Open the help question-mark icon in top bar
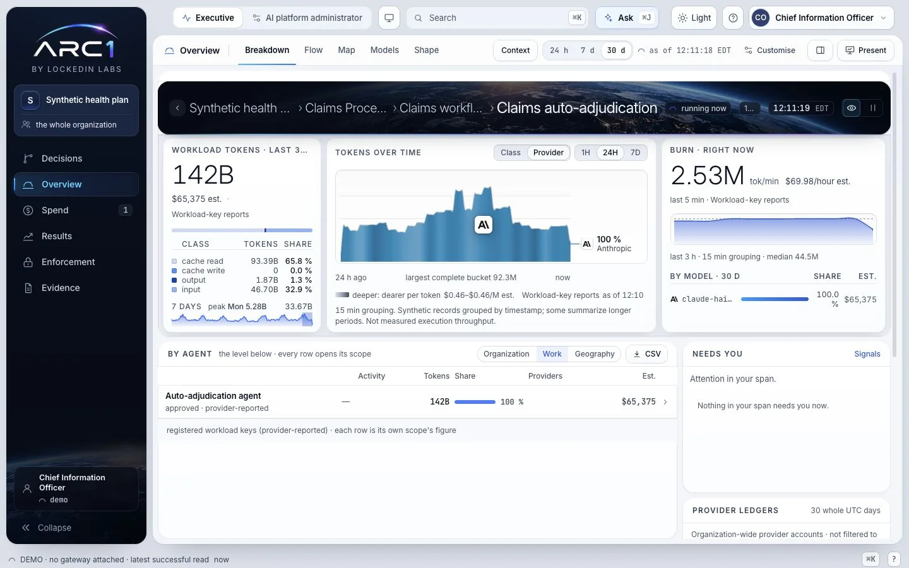Screen dimensions: 909x568 click(733, 18)
